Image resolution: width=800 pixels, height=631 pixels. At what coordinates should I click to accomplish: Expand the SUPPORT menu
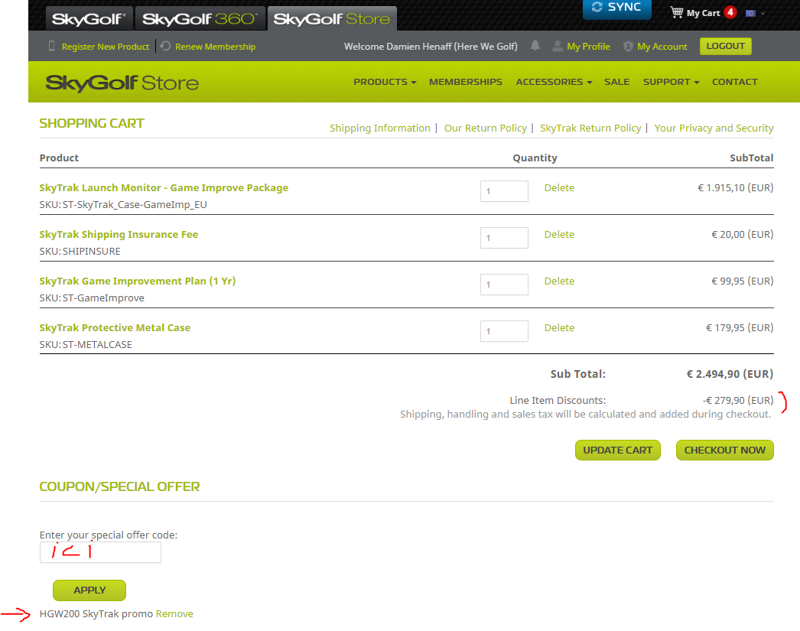pyautogui.click(x=671, y=82)
